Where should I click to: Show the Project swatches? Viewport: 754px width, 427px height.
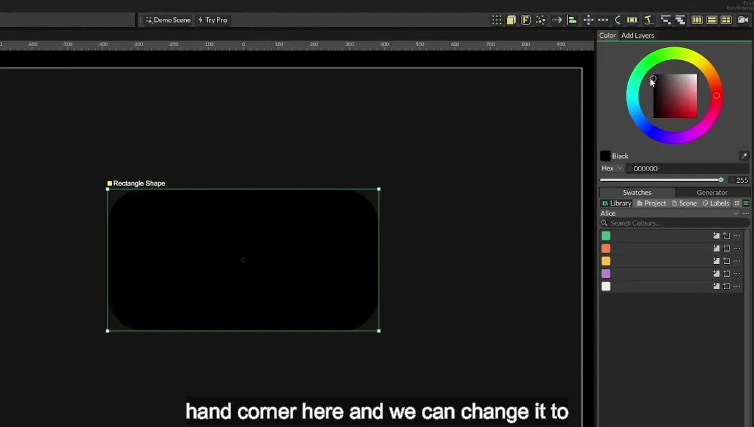click(652, 203)
